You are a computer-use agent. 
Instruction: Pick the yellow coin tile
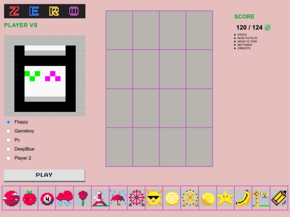[x=207, y=198]
